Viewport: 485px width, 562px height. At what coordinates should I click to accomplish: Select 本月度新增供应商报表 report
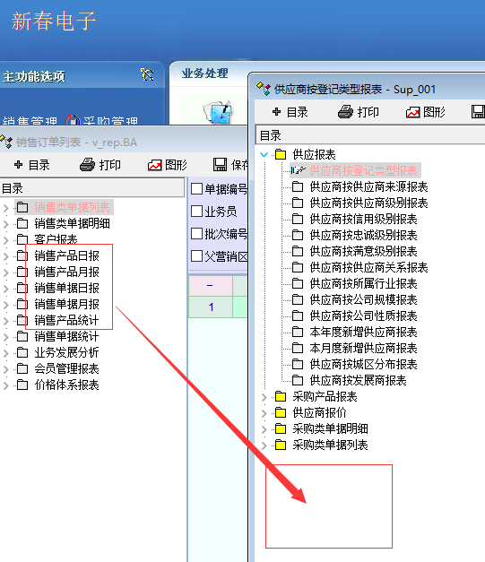363,348
